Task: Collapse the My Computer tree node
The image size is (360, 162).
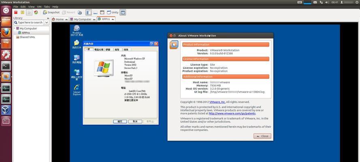Action: (15, 28)
